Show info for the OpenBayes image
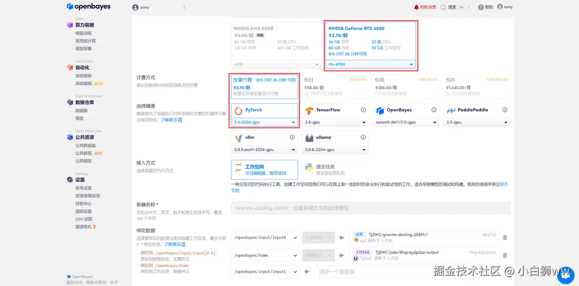This screenshot has width=579, height=286. point(434,110)
